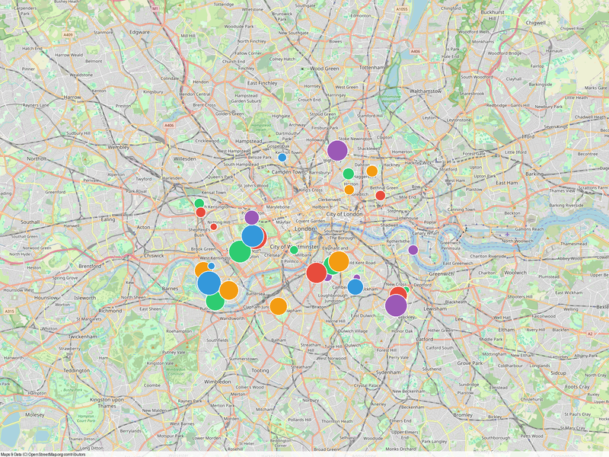Click the green bubble near Haggerston

pyautogui.click(x=349, y=174)
